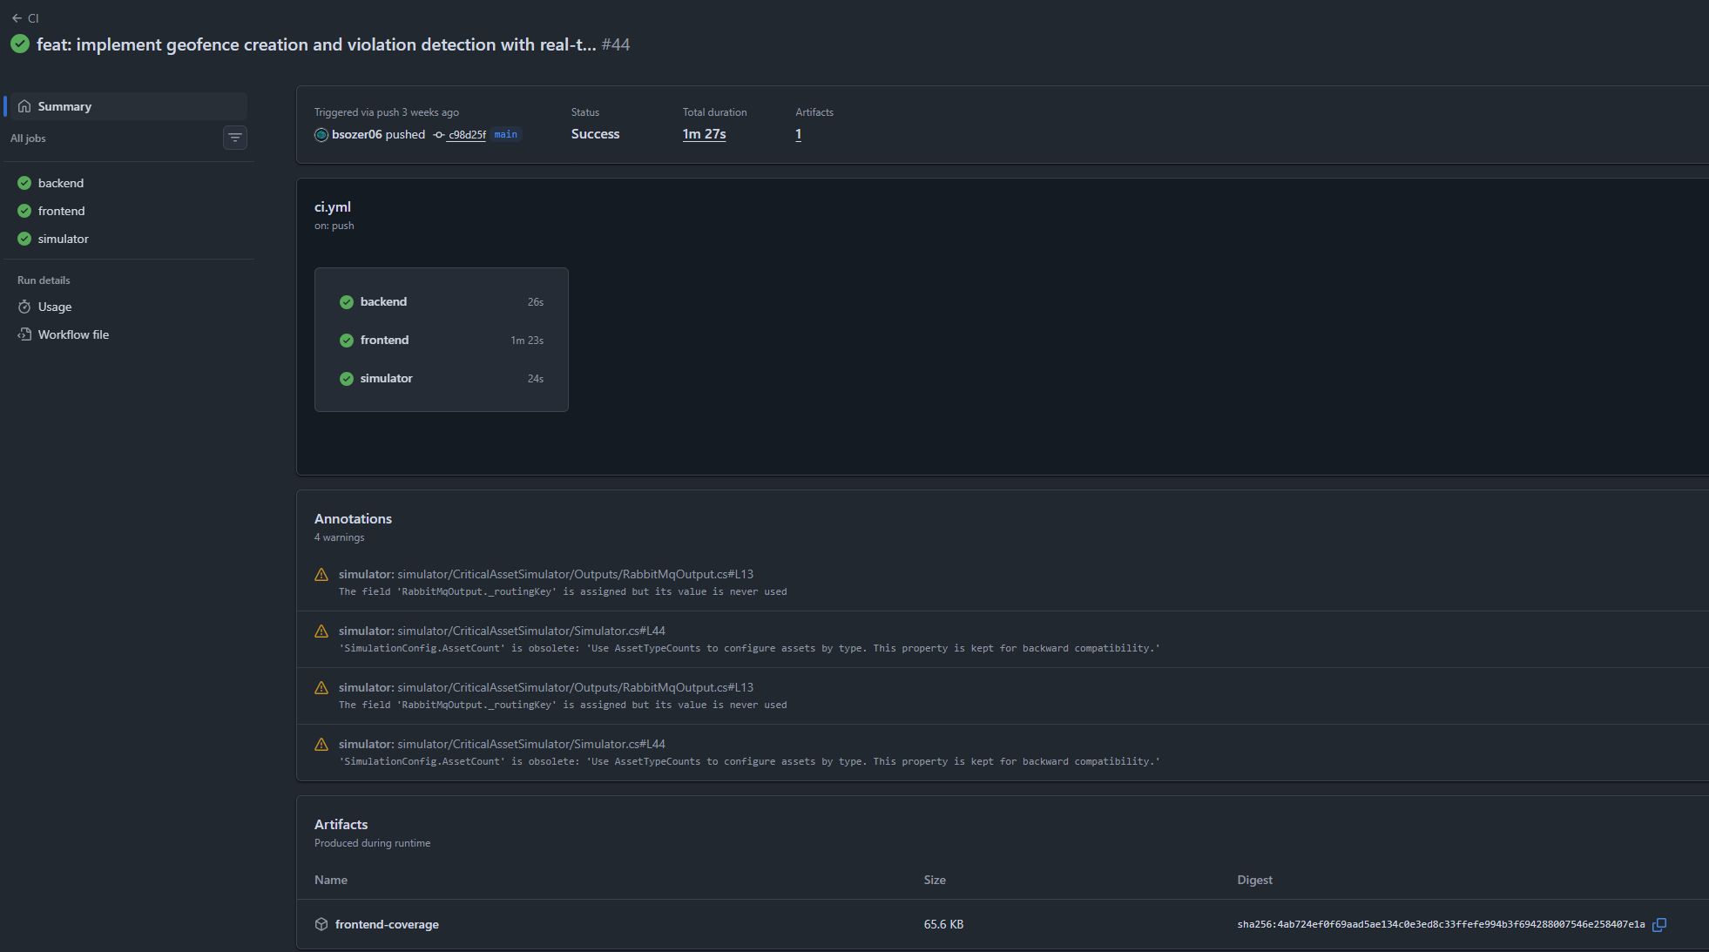Image resolution: width=1709 pixels, height=952 pixels.
Task: Click the main branch label
Action: pos(505,134)
